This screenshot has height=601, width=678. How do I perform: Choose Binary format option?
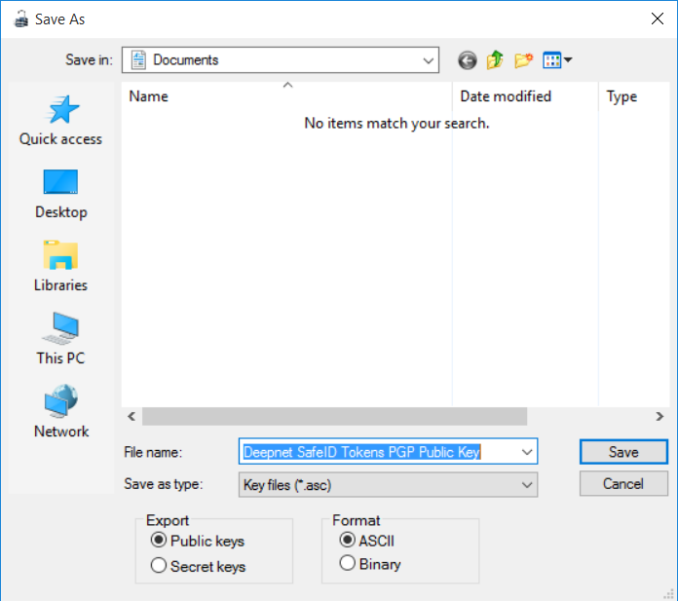(347, 563)
